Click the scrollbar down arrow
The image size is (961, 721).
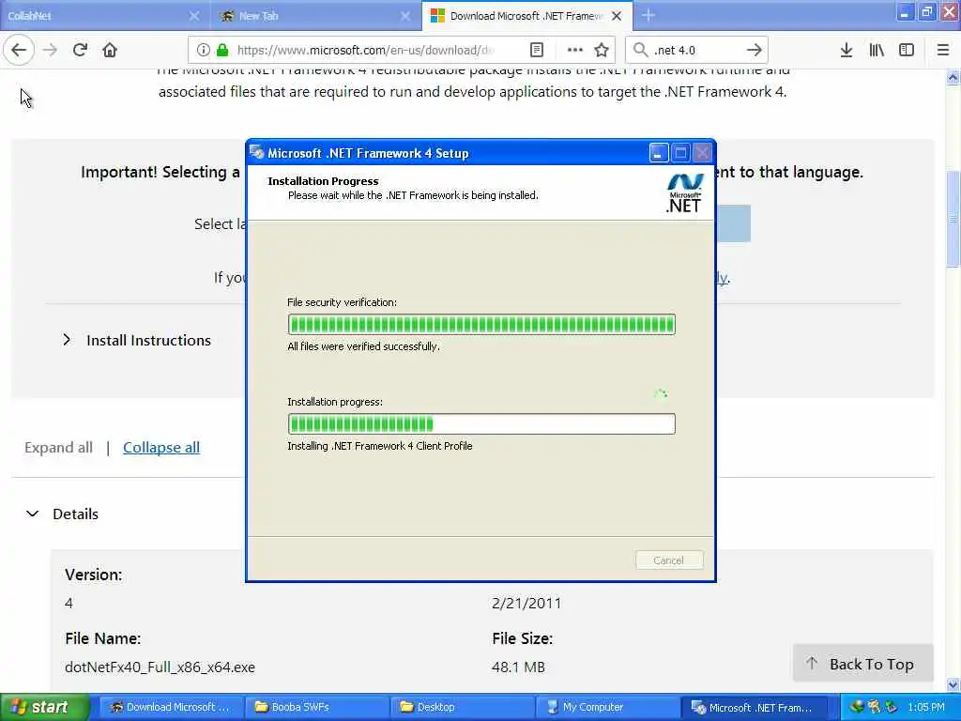[953, 684]
